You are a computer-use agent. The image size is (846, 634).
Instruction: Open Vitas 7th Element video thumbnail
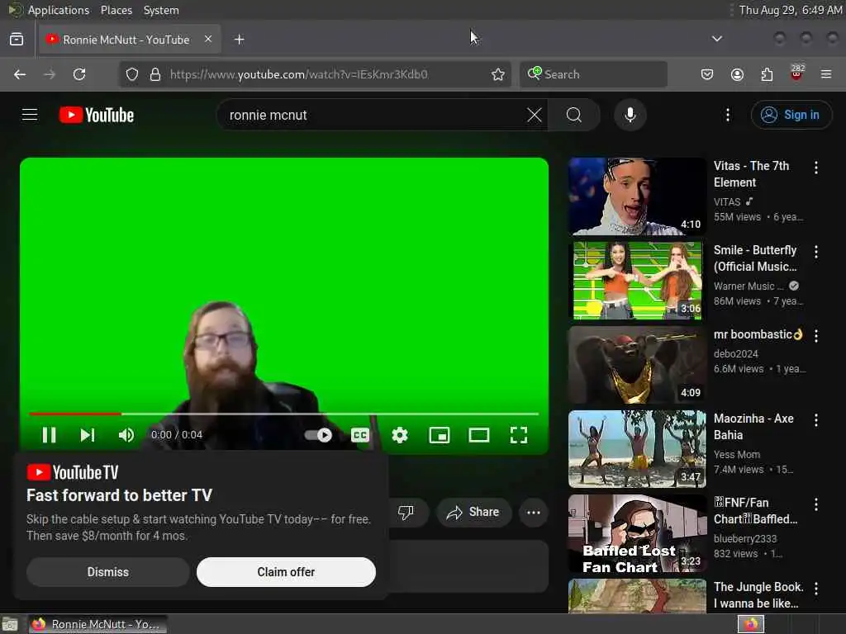637,196
